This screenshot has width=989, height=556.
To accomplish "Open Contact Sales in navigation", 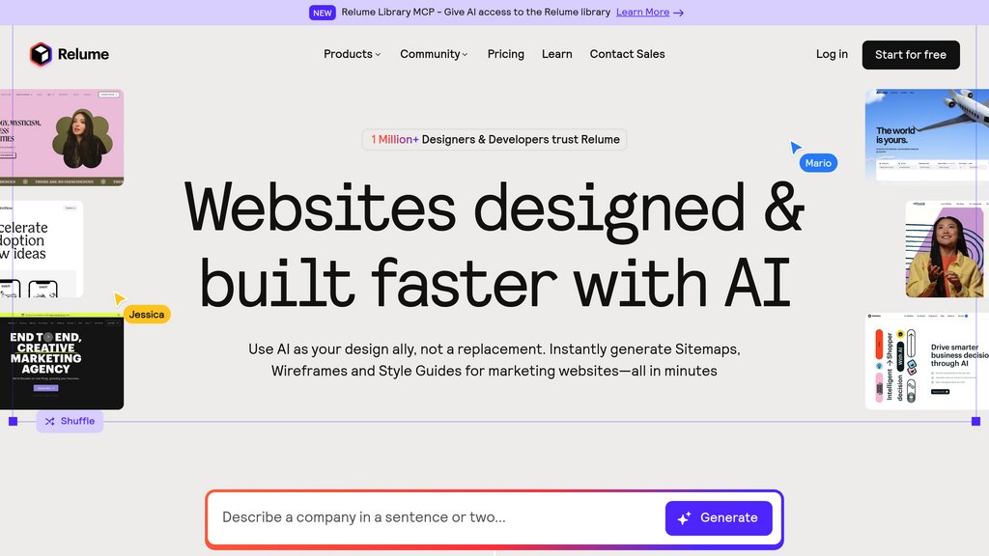I will pos(627,54).
